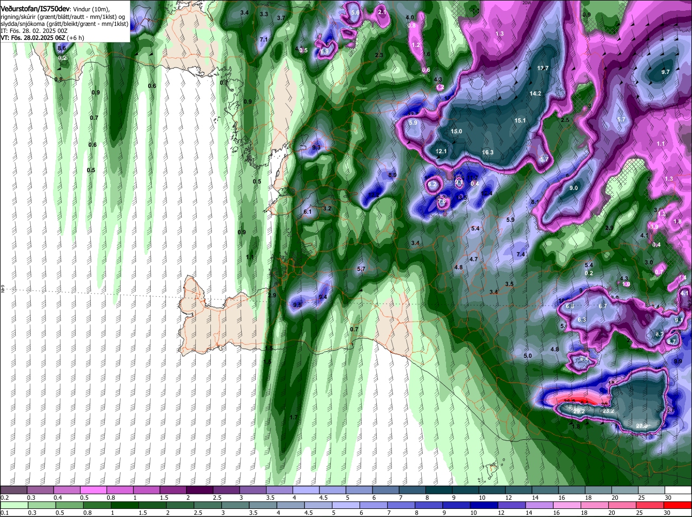Click the 9.0 precipitation value on the map

tap(574, 188)
